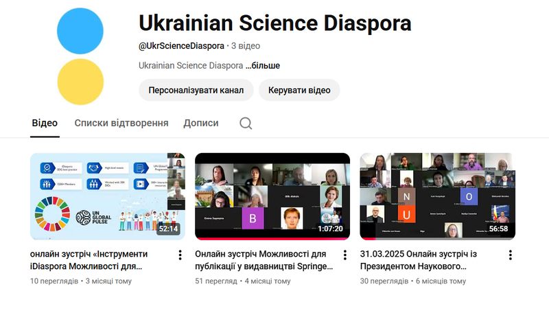Play the UN Global Pulse video thumbnail
This screenshot has height=326, width=549.
(107, 196)
